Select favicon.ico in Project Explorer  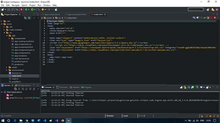click(x=15, y=73)
